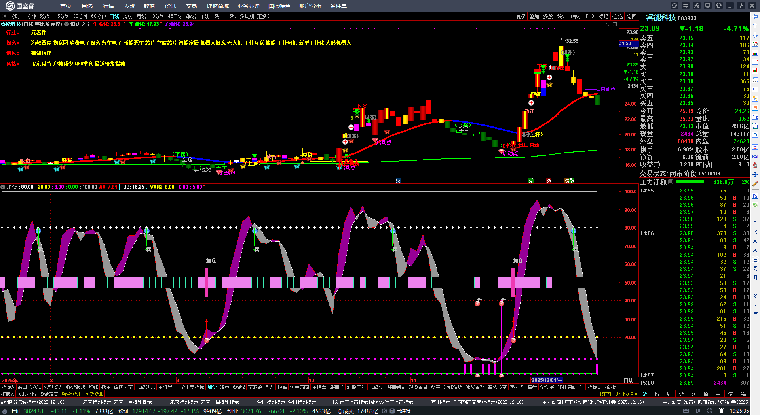Image resolution: width=760 pixels, height=415 pixels.
Task: Open the 交易 menu
Action: tap(192, 6)
